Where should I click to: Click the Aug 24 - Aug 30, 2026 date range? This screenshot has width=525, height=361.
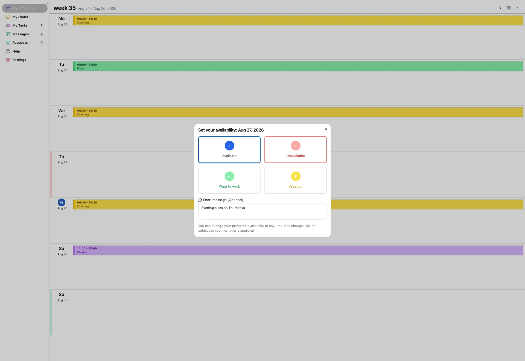click(97, 8)
